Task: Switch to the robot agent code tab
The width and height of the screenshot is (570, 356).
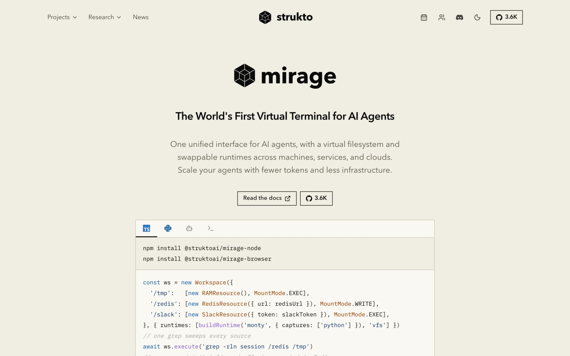Action: [x=189, y=229]
